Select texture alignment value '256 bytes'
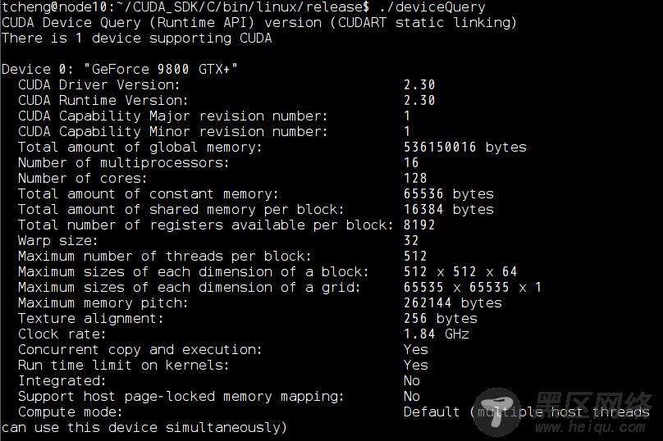Screen dimensions: 663x441 click(x=441, y=319)
